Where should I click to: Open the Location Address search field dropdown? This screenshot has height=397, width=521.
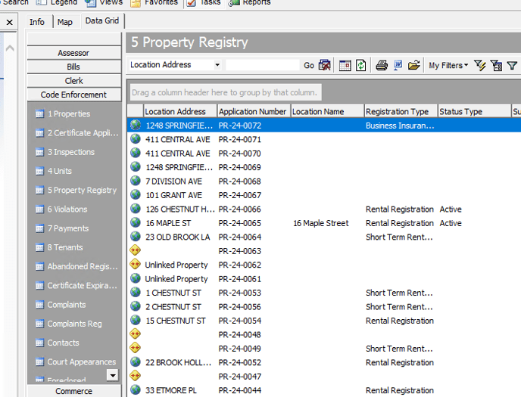click(217, 65)
